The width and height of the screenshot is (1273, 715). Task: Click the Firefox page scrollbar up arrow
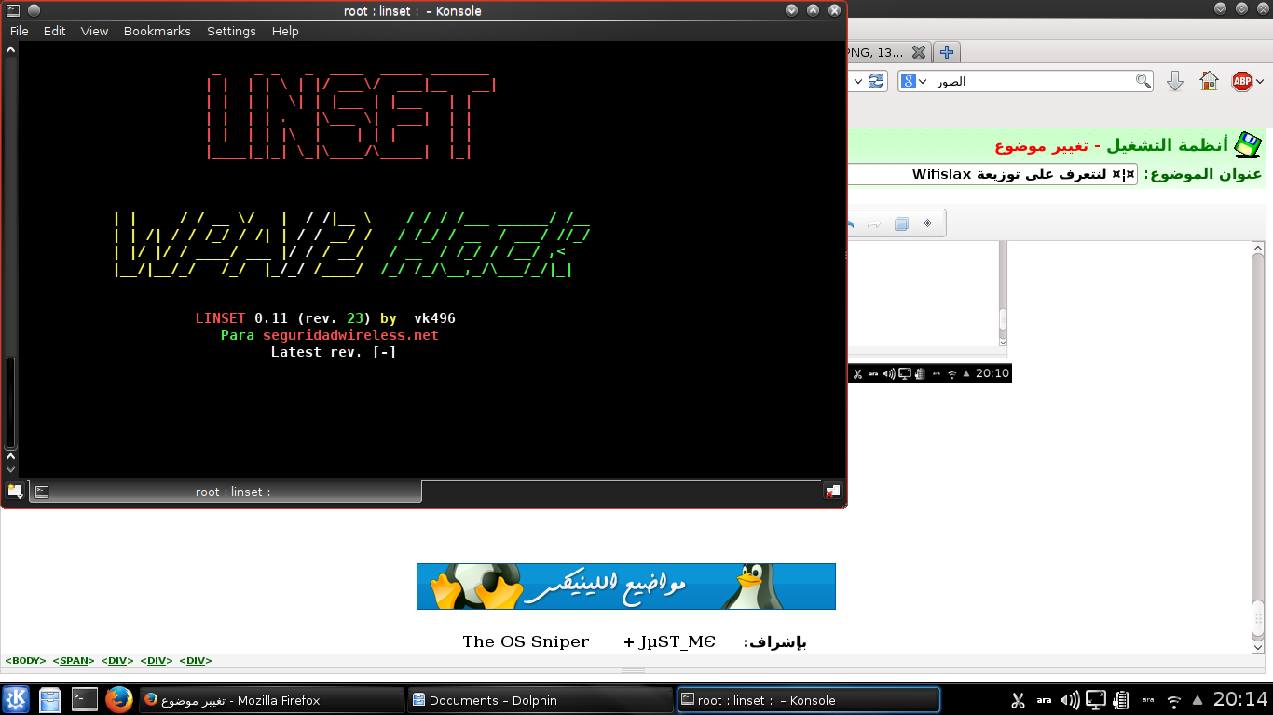pos(1258,249)
